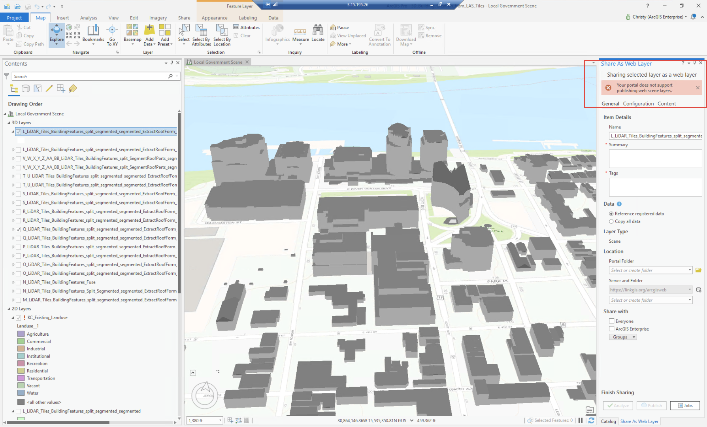
Task: Click the Measure tool icon
Action: pos(300,32)
